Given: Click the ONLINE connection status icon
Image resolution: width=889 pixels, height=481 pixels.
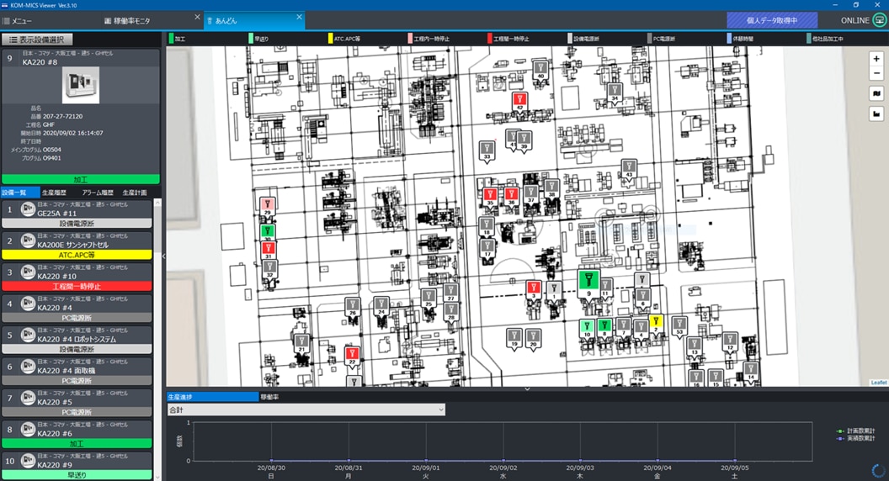Looking at the screenshot, I should (879, 20).
